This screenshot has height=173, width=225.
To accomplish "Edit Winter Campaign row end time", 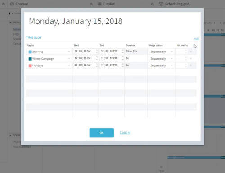I will (112, 58).
